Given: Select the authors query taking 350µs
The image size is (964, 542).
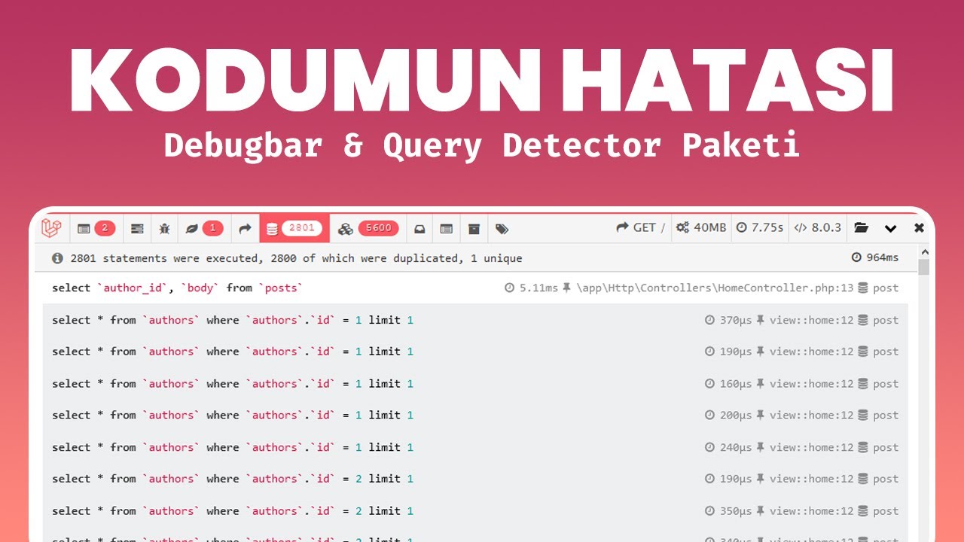Looking at the screenshot, I should point(475,511).
